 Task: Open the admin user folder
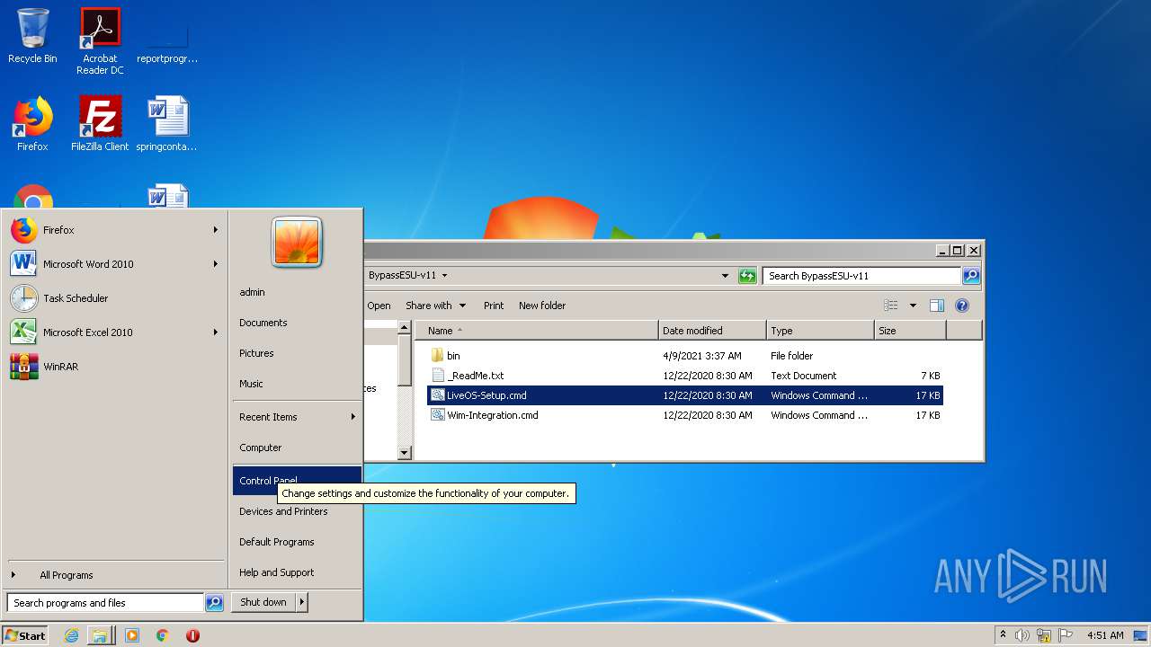(x=252, y=292)
